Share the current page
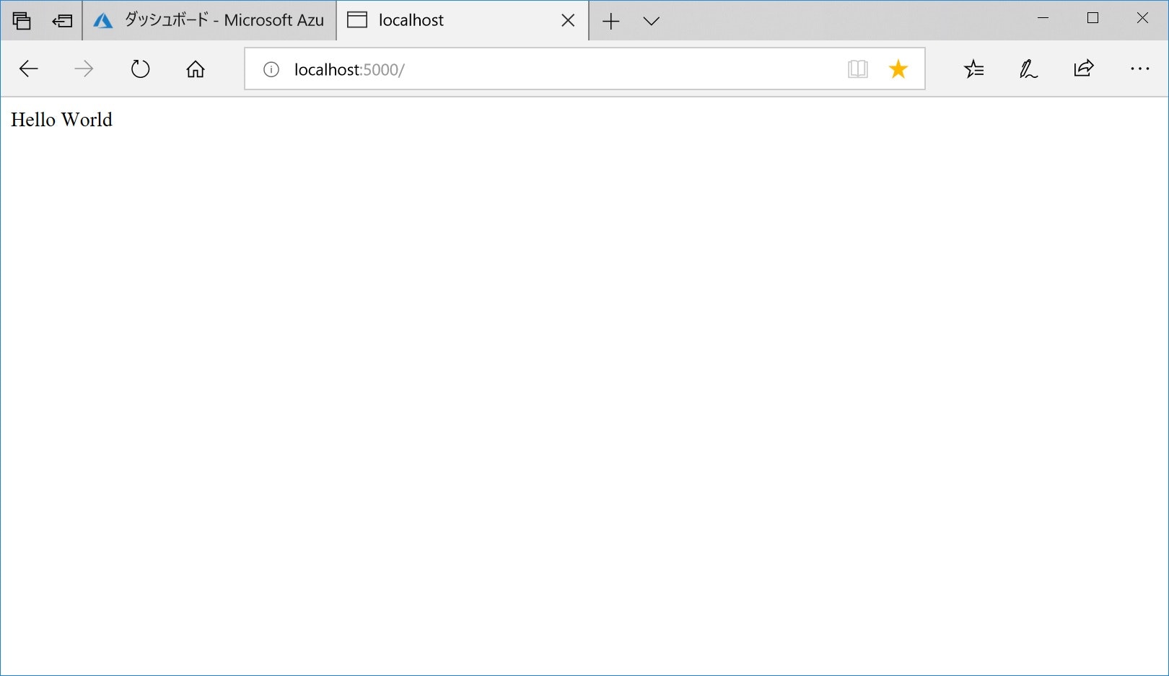 1083,69
